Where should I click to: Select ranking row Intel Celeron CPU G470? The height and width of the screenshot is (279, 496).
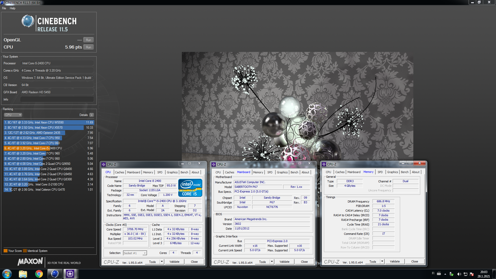pyautogui.click(x=49, y=190)
